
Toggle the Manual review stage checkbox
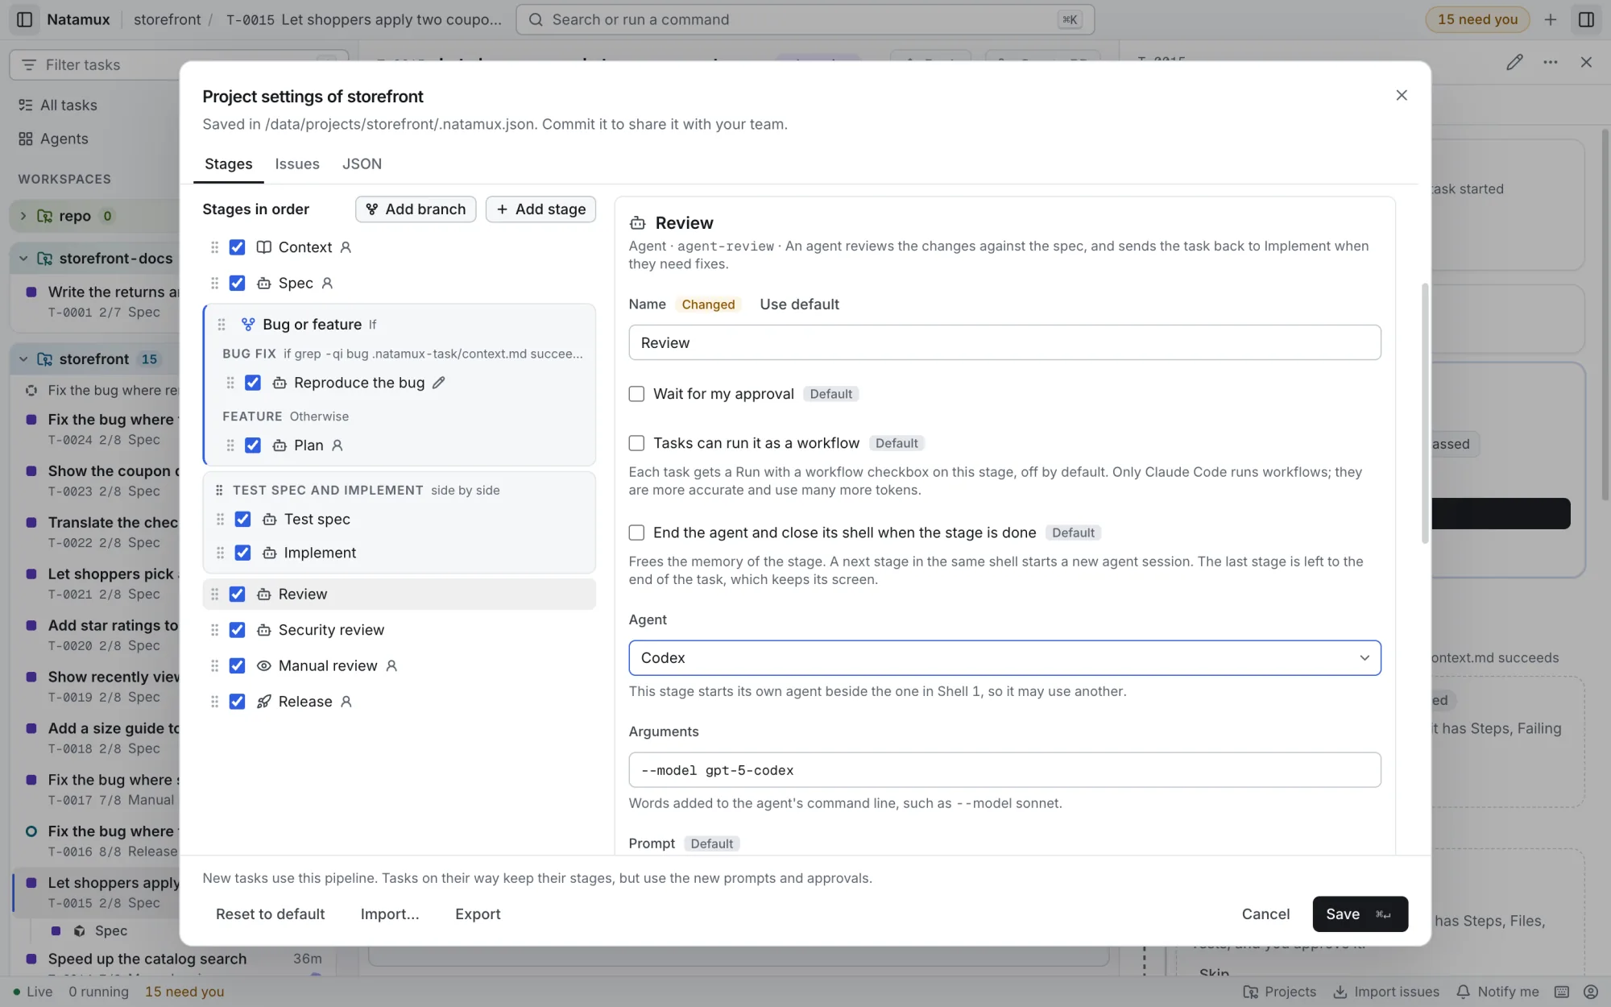pos(237,666)
